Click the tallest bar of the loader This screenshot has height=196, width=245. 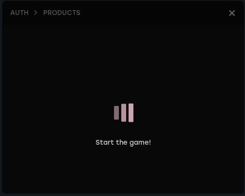(131, 113)
